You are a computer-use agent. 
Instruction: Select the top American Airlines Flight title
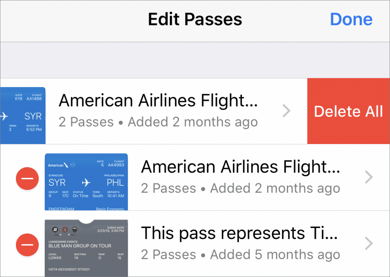158,101
